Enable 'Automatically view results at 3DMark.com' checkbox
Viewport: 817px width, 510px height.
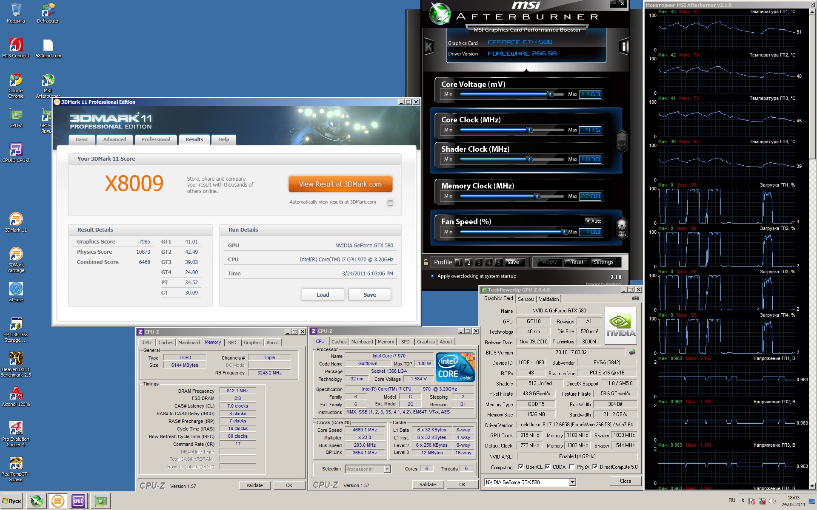[390, 203]
